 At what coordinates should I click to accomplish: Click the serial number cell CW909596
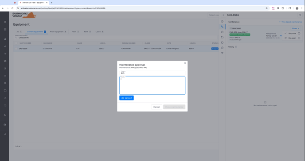pos(126,49)
